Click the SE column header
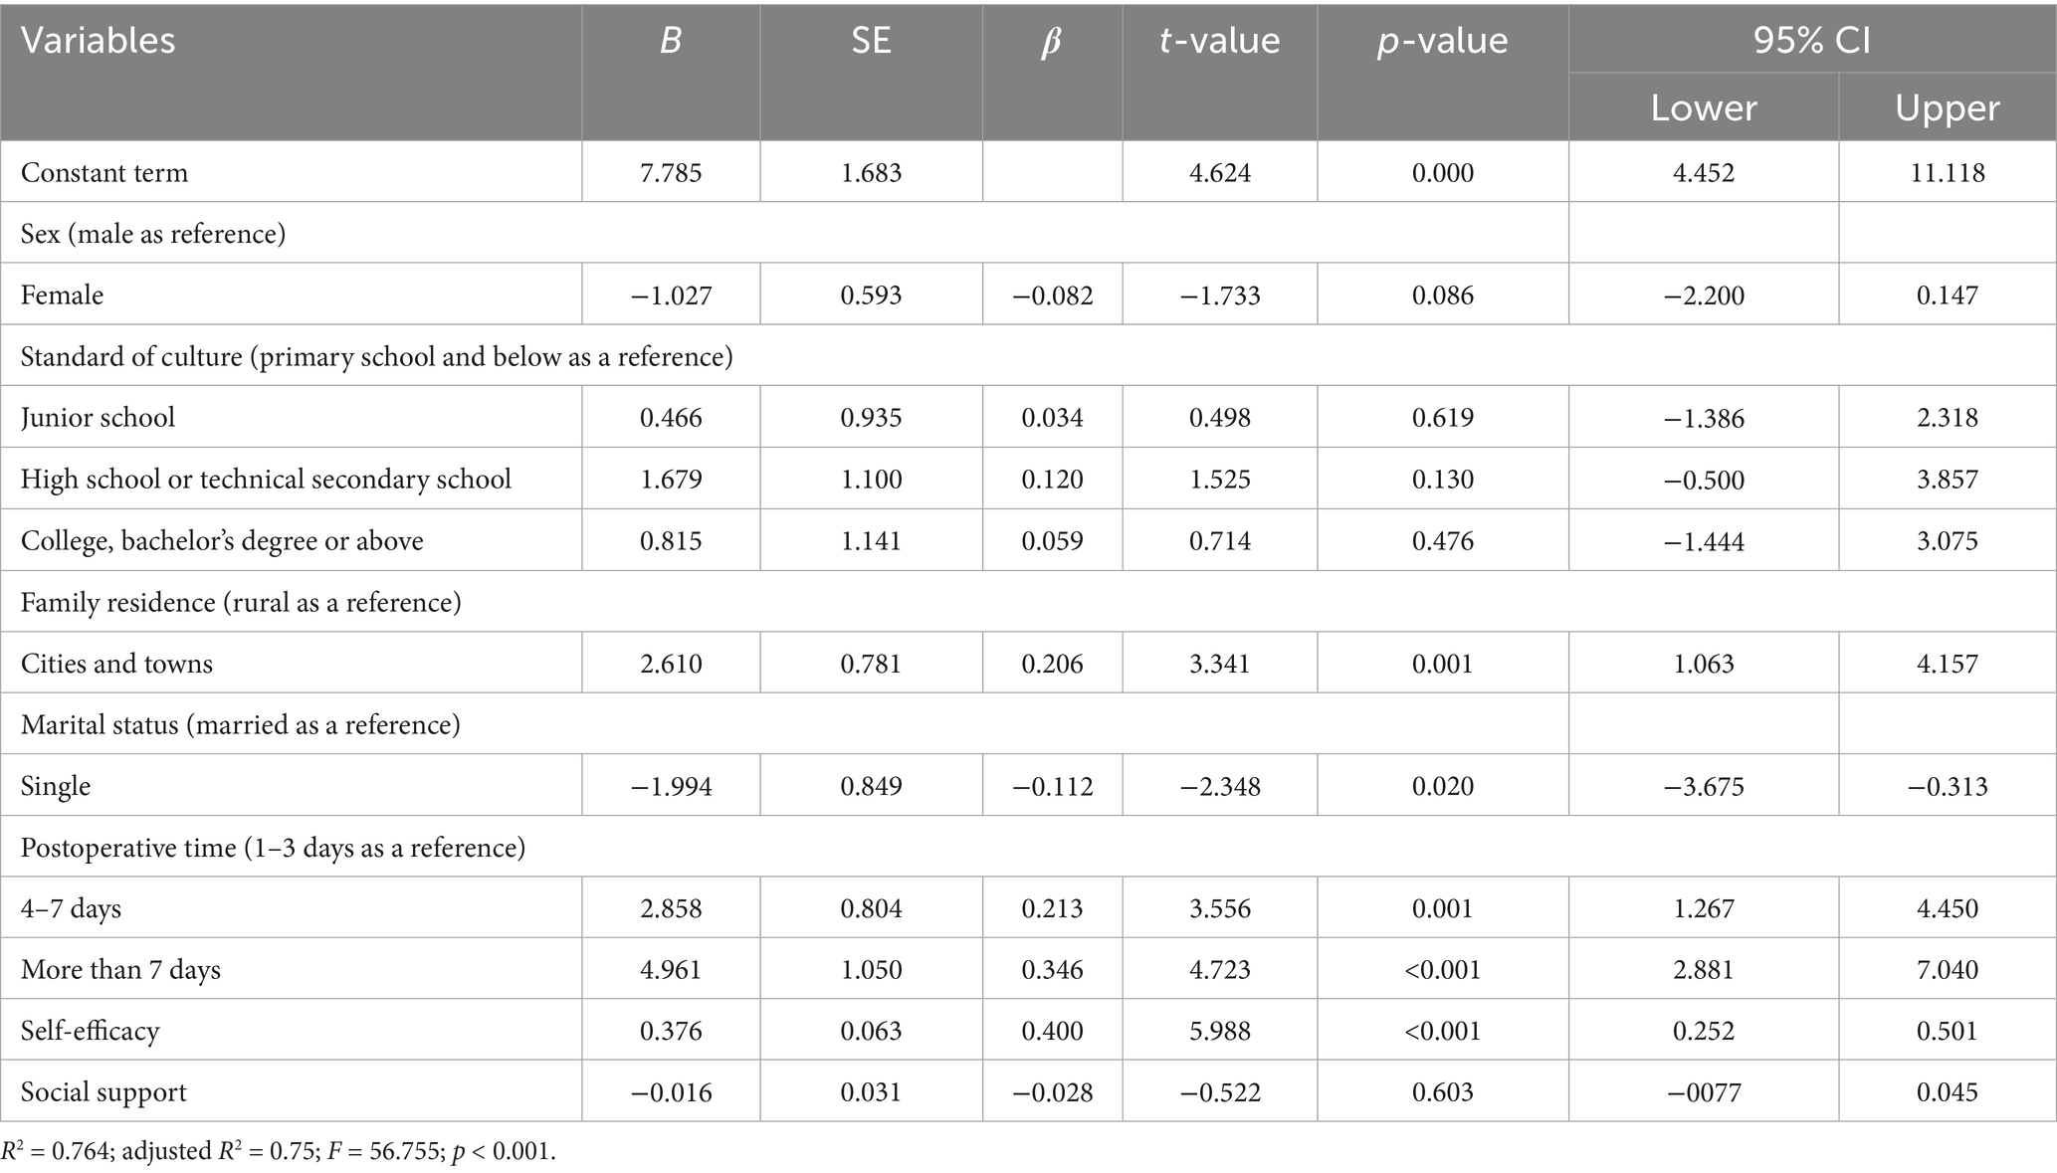Viewport: 2057px width, 1173px height. click(x=871, y=41)
